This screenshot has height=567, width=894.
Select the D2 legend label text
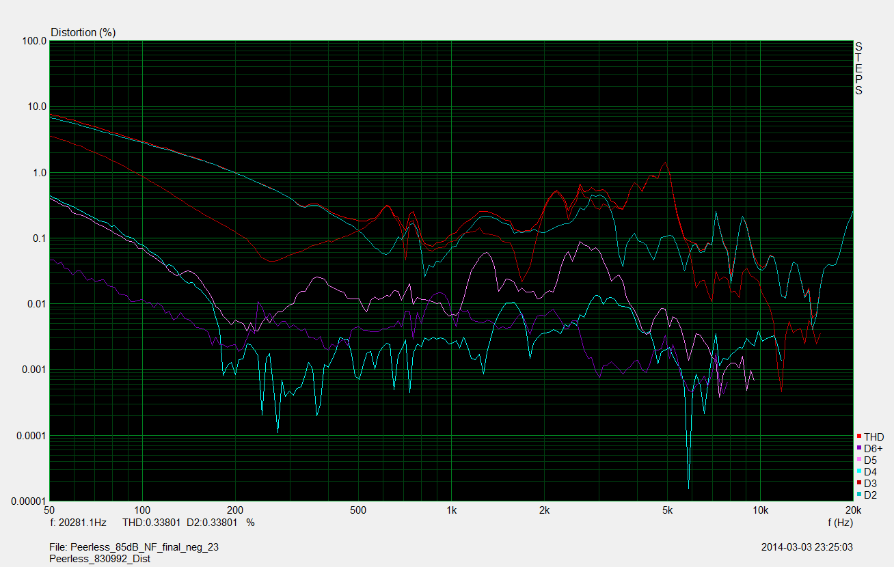tap(870, 495)
